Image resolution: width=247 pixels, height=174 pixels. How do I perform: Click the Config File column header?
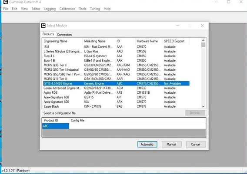pyautogui.click(x=137, y=120)
